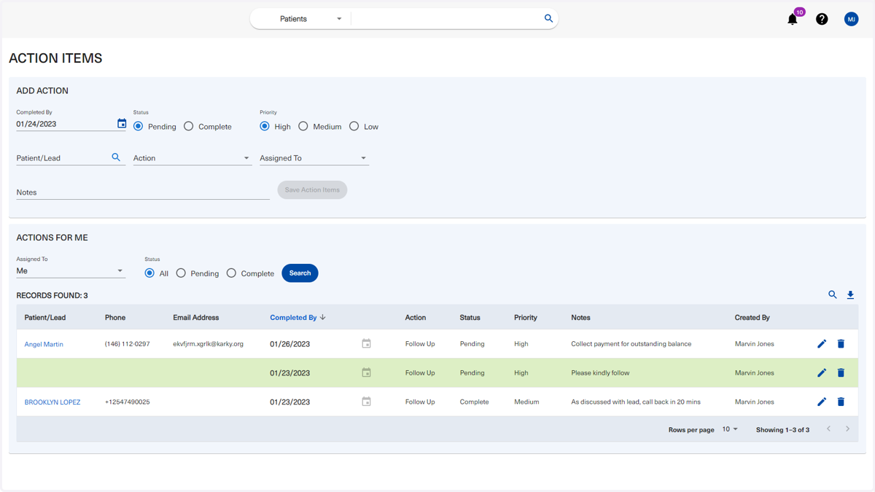
Task: Click the Status column header
Action: click(470, 318)
